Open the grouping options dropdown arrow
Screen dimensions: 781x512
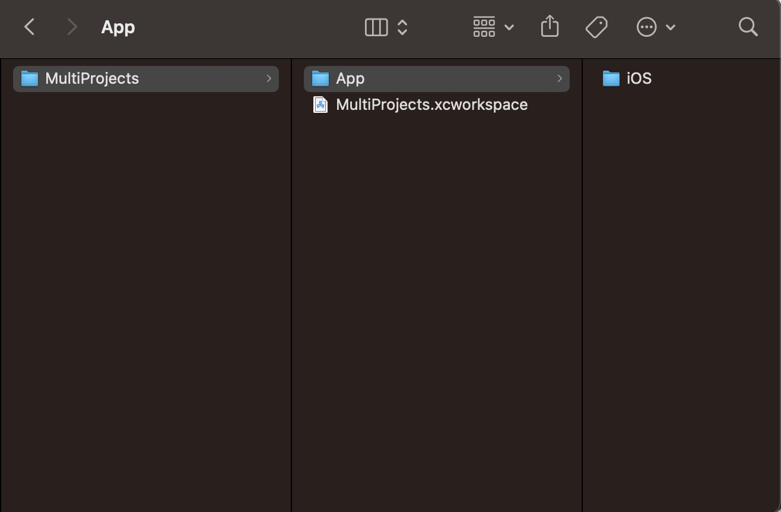[509, 27]
